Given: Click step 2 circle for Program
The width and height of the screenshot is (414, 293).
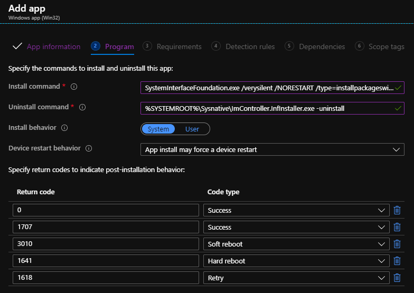Looking at the screenshot, I should click(x=95, y=46).
